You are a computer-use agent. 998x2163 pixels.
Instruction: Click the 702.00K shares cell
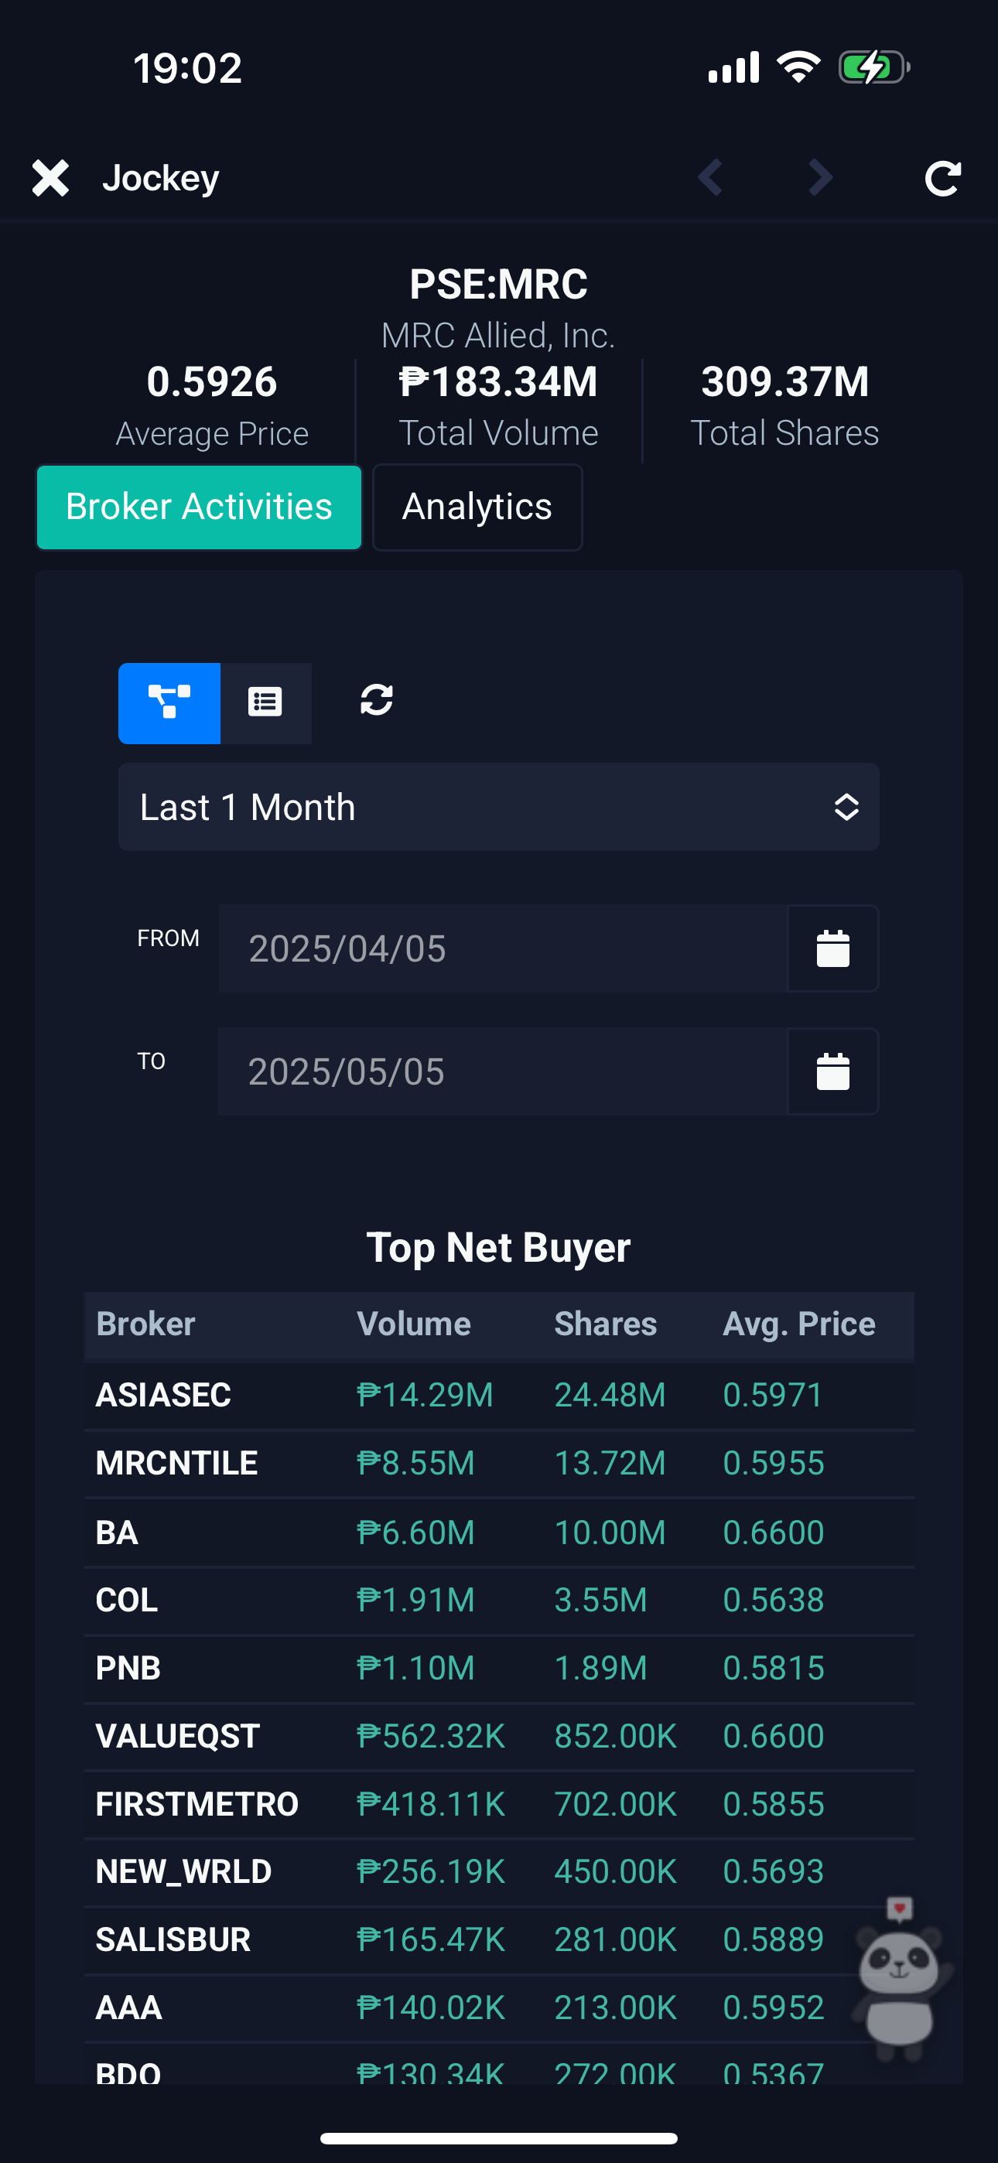615,1805
